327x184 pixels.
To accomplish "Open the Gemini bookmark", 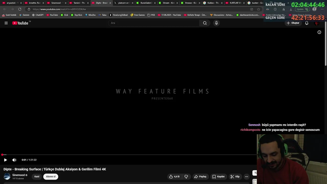I will click(x=24, y=15).
